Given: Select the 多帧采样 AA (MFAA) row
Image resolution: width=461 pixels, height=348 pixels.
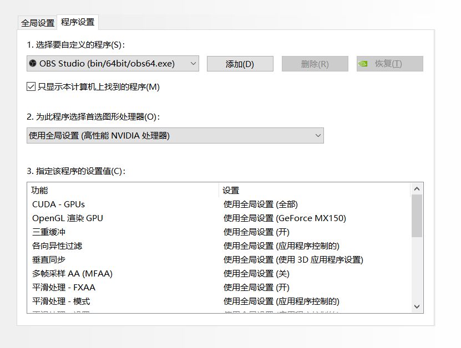Looking at the screenshot, I should tap(219, 273).
